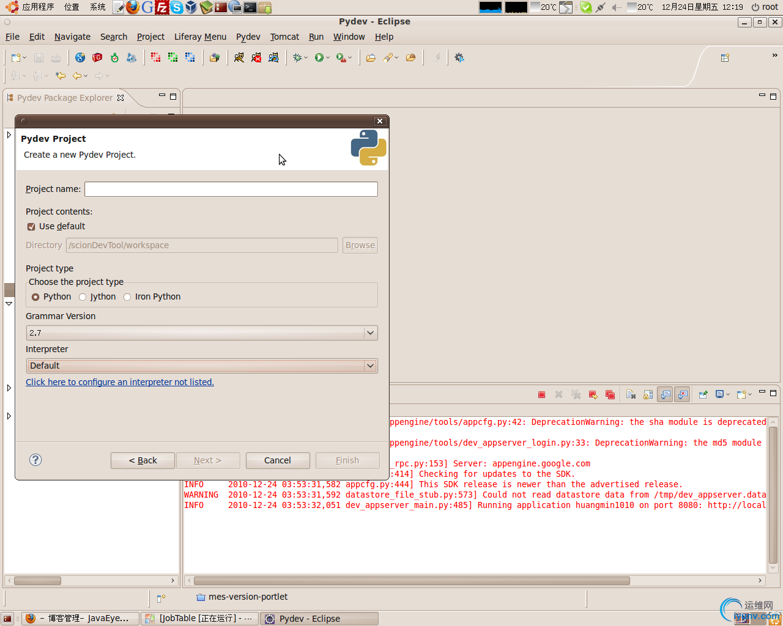This screenshot has width=783, height=626.
Task: Click the red GWT compile toolbar icon
Action: (97, 57)
